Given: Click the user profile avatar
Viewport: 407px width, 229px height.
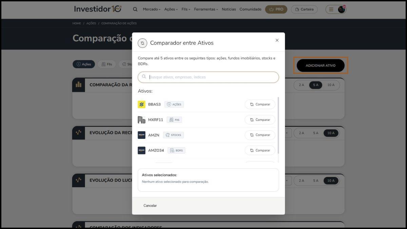Looking at the screenshot, I should (x=342, y=9).
